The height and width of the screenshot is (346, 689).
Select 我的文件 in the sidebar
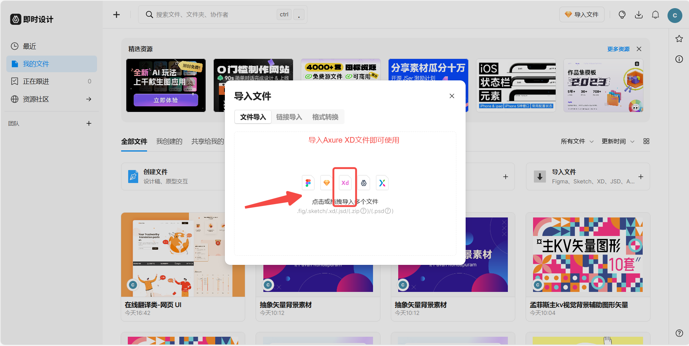pos(51,64)
